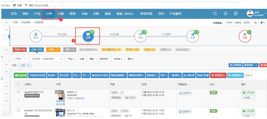The height and width of the screenshot is (119, 267).
Task: Filter by 报关信息不全 (16) tag
Action: coord(111,50)
